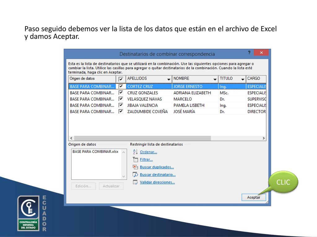Image resolution: width=317 pixels, height=237 pixels.
Task: Click the JORGE ERNESTO name cell
Action: (195, 86)
